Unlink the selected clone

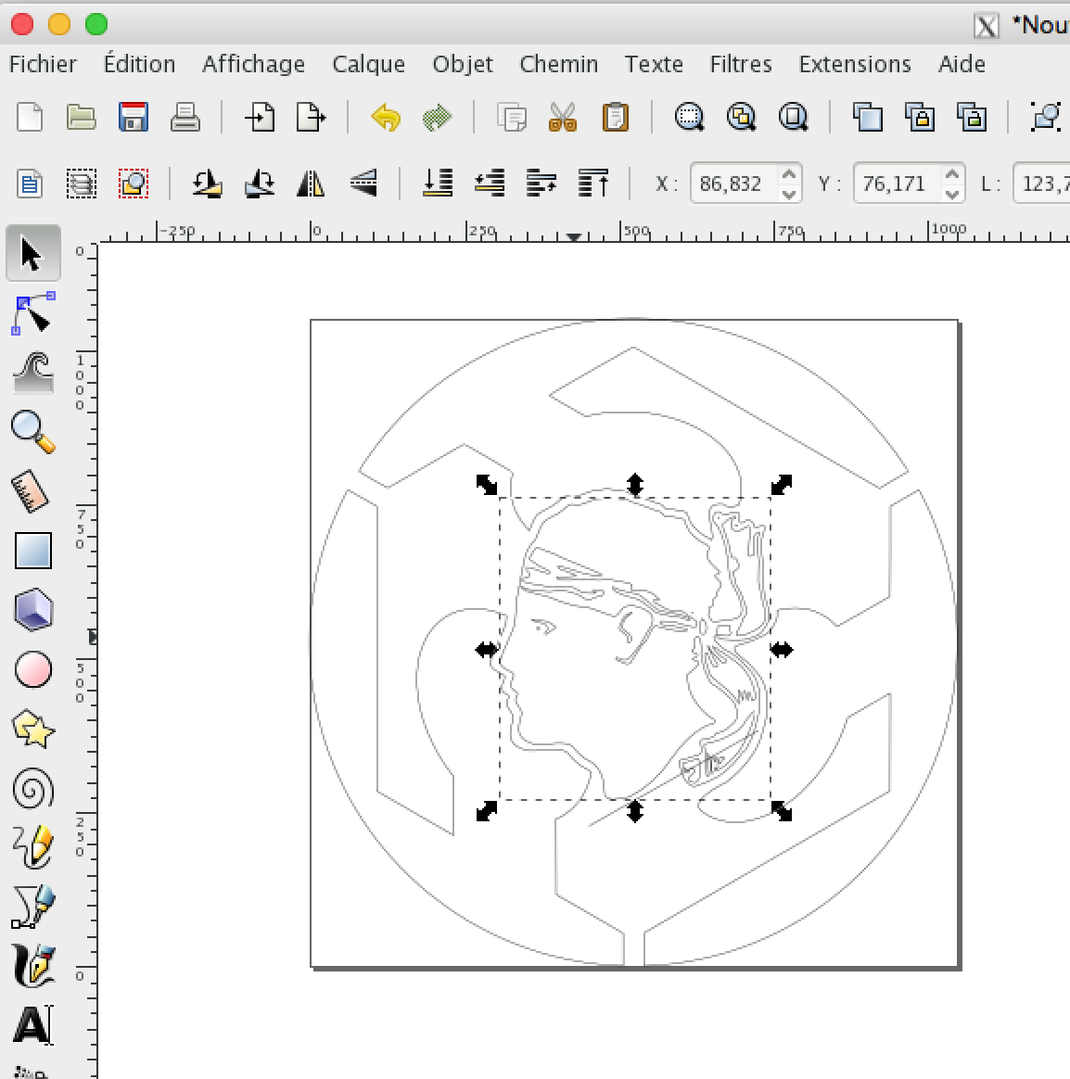[x=972, y=117]
